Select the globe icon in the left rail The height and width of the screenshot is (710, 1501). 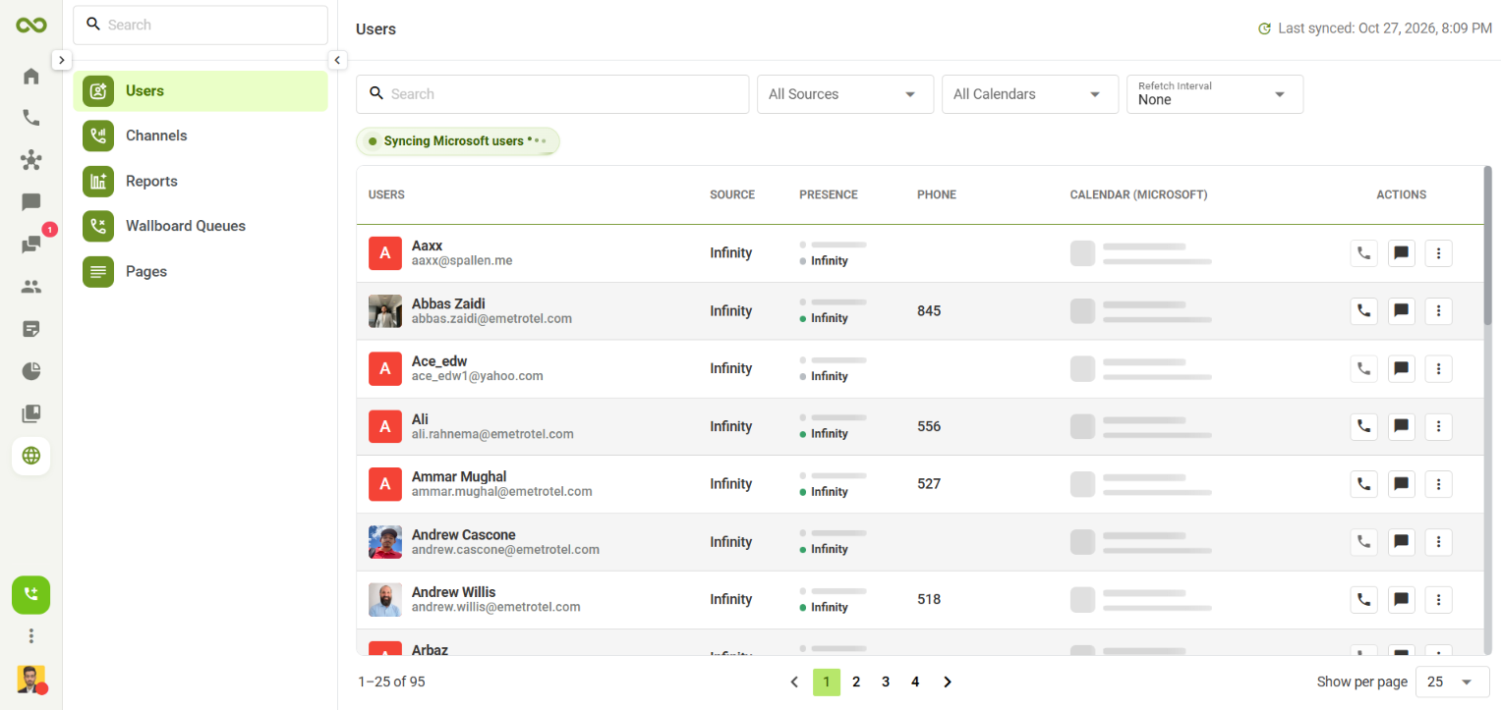click(31, 456)
